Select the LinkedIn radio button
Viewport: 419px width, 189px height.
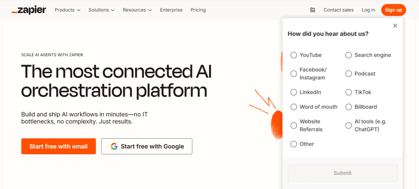pos(294,92)
